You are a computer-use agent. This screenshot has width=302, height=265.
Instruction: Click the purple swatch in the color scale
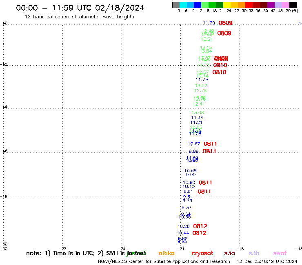tap(271, 5)
